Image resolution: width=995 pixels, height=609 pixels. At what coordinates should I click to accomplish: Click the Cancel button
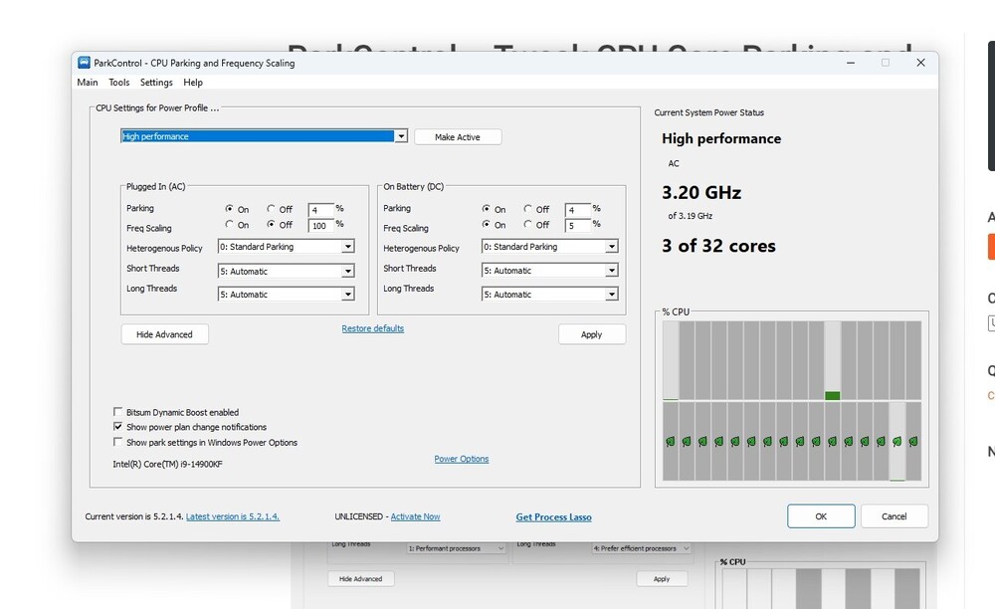(895, 516)
